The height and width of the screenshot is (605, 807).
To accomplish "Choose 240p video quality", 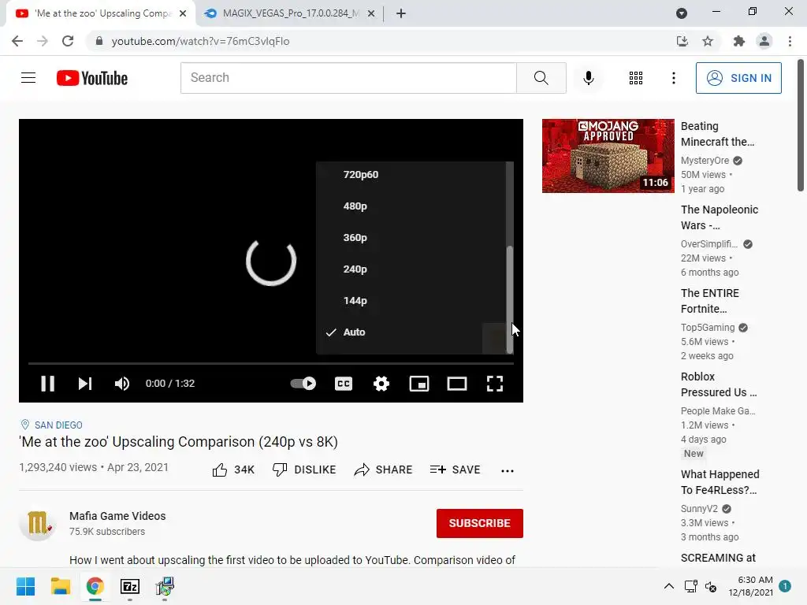I will (411, 269).
